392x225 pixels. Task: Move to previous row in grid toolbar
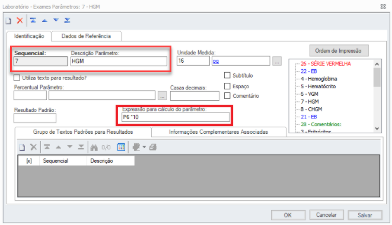click(58, 147)
